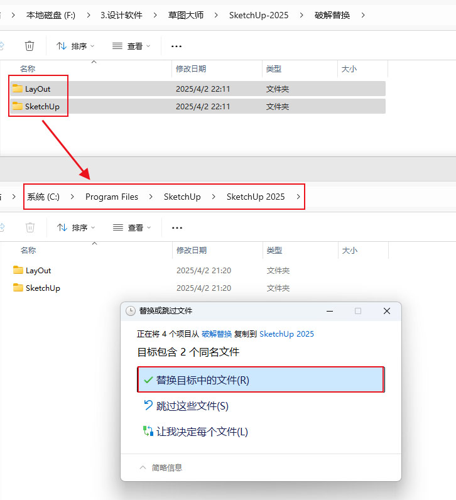
Task: Click 破解替换 breadcrumb in upper address bar
Action: [x=332, y=15]
